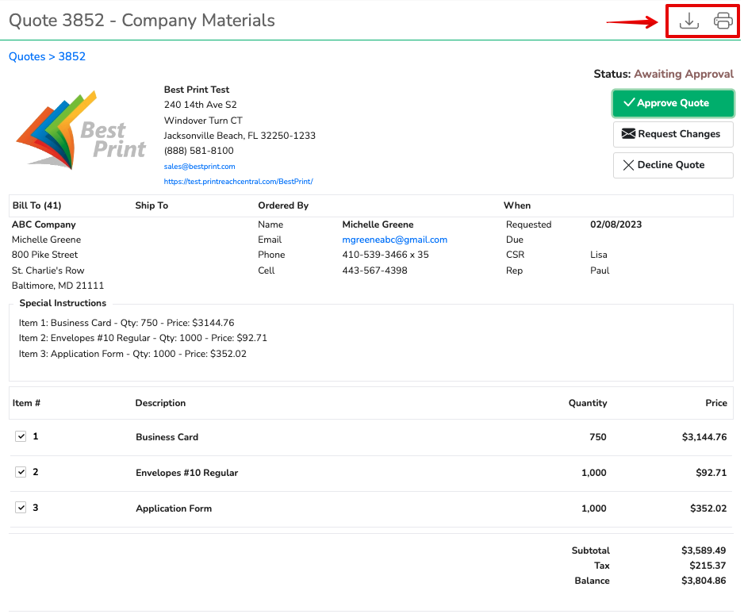Click the company phone (888) 581-8100
The height and width of the screenshot is (614, 744).
point(199,151)
